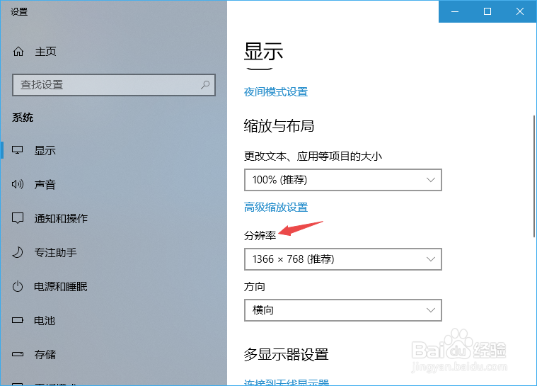Select 电源和睡眠 in the sidebar
The width and height of the screenshot is (537, 386).
tap(61, 287)
